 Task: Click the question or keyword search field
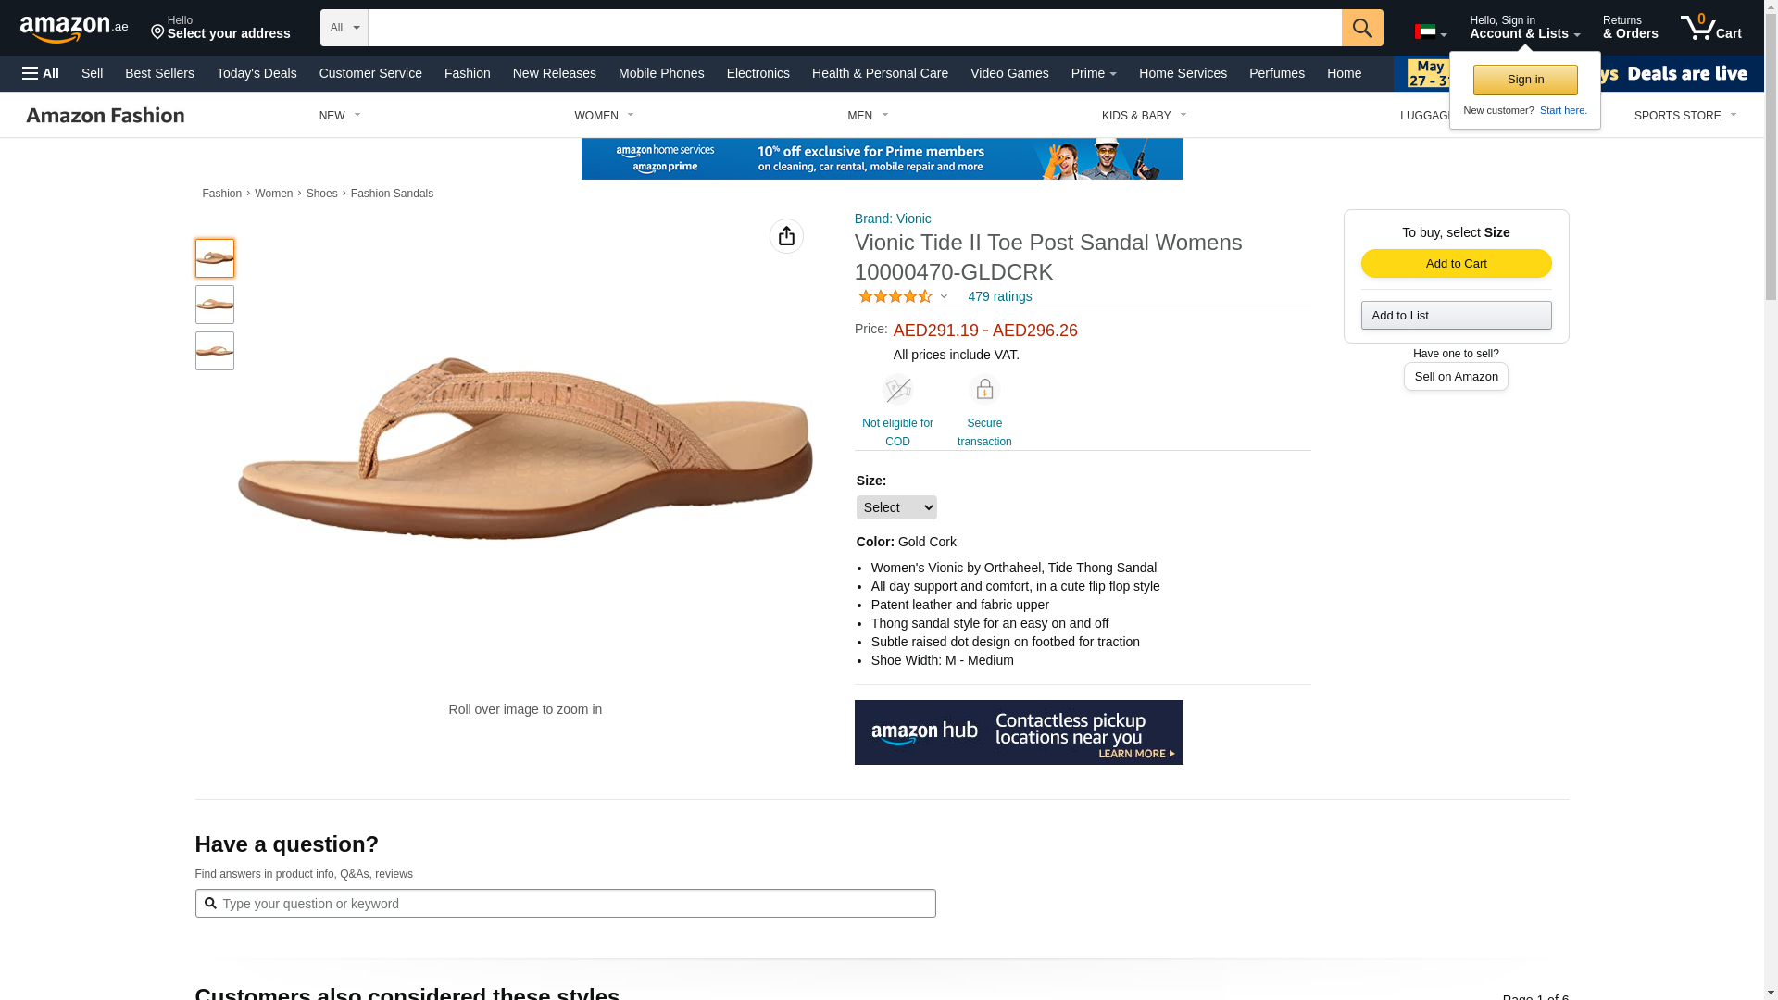(x=565, y=904)
